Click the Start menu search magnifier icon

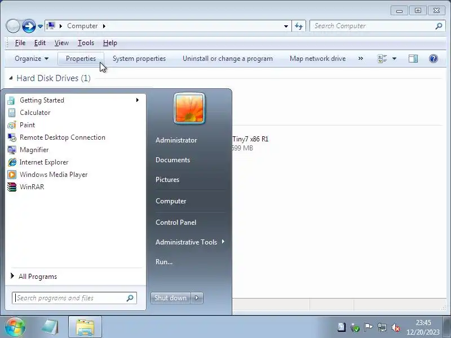tap(130, 298)
